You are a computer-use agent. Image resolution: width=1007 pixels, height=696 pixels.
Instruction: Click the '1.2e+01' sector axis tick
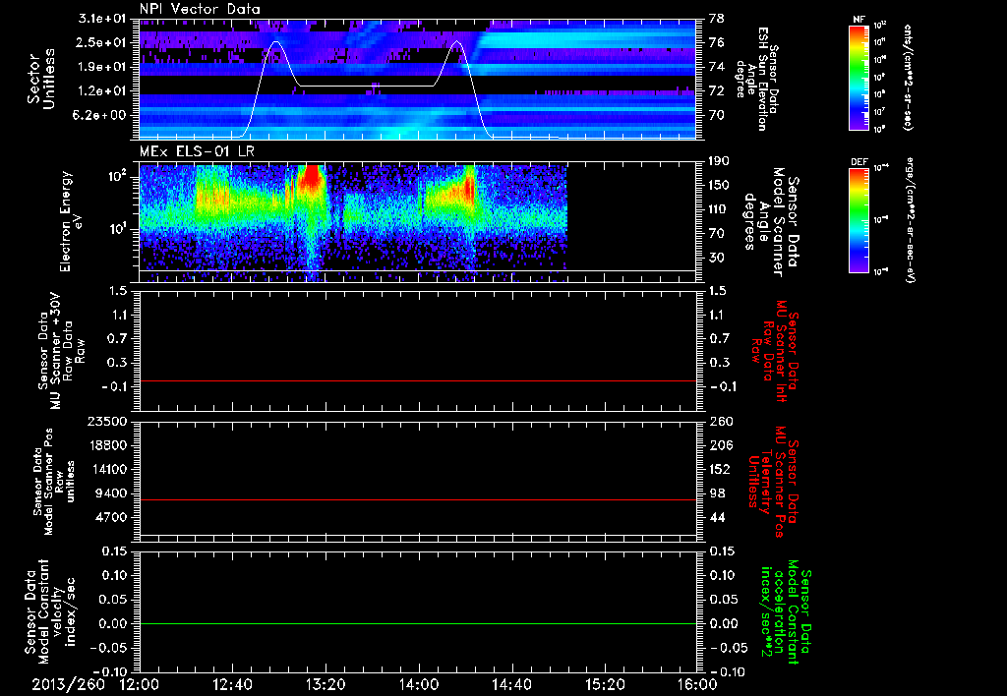[x=102, y=91]
